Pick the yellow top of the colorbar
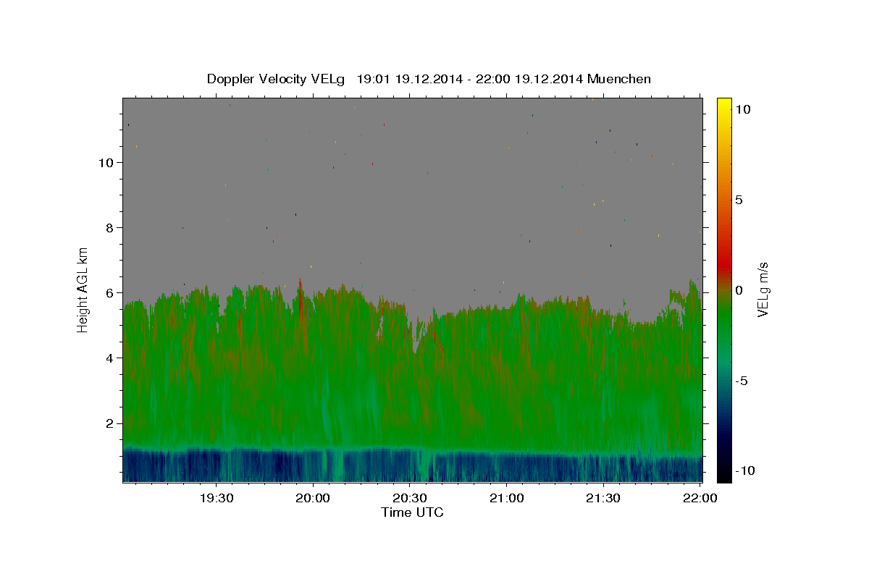 pos(724,105)
